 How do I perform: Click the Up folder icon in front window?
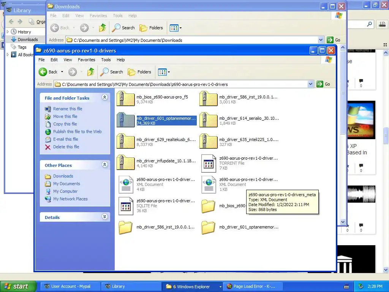click(x=90, y=72)
